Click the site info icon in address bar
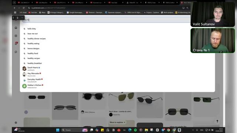Viewport: 237px width, 133px height. point(29,8)
